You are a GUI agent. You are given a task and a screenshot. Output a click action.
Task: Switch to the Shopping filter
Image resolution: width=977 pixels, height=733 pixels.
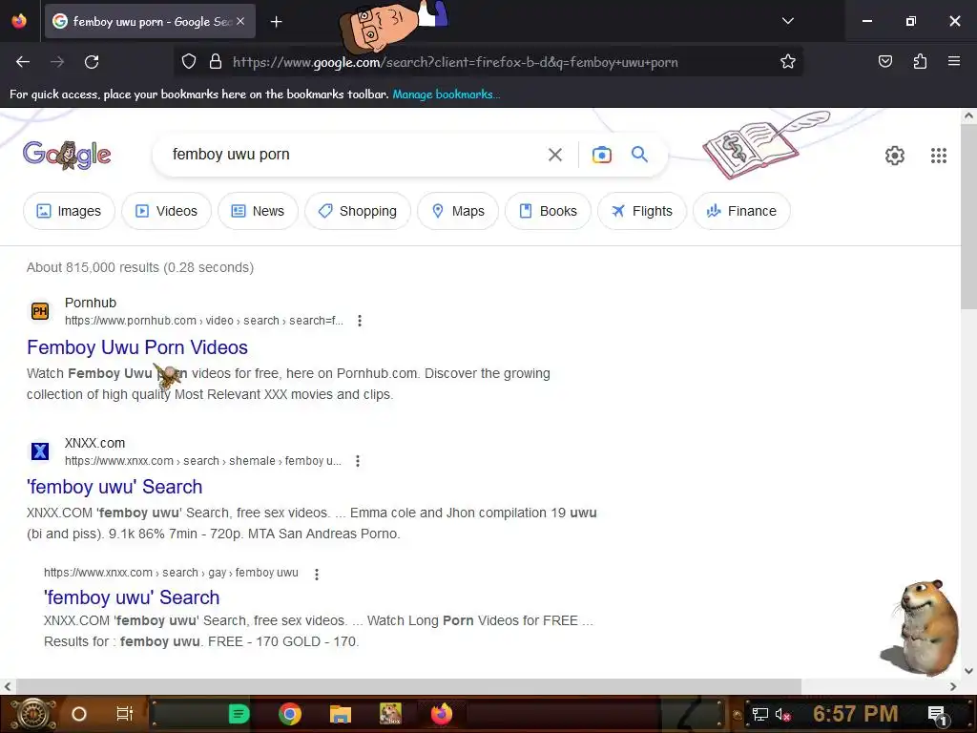[x=358, y=211]
